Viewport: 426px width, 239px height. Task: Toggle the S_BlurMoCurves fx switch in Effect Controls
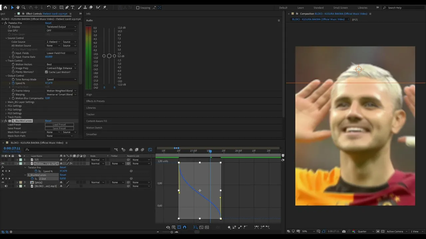coord(6,121)
